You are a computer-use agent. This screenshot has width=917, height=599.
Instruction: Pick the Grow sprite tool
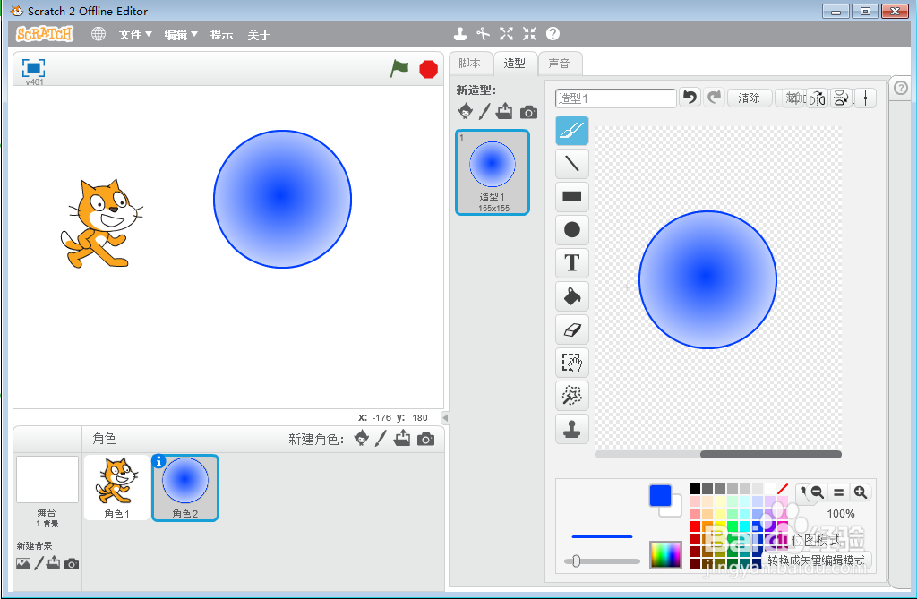pyautogui.click(x=507, y=34)
